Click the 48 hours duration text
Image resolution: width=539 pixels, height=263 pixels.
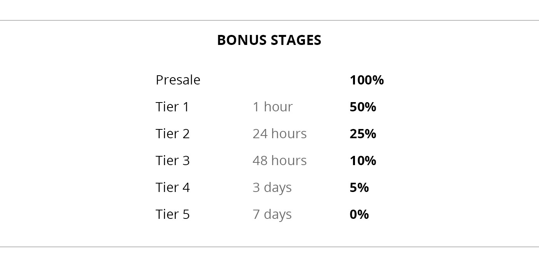pos(280,160)
